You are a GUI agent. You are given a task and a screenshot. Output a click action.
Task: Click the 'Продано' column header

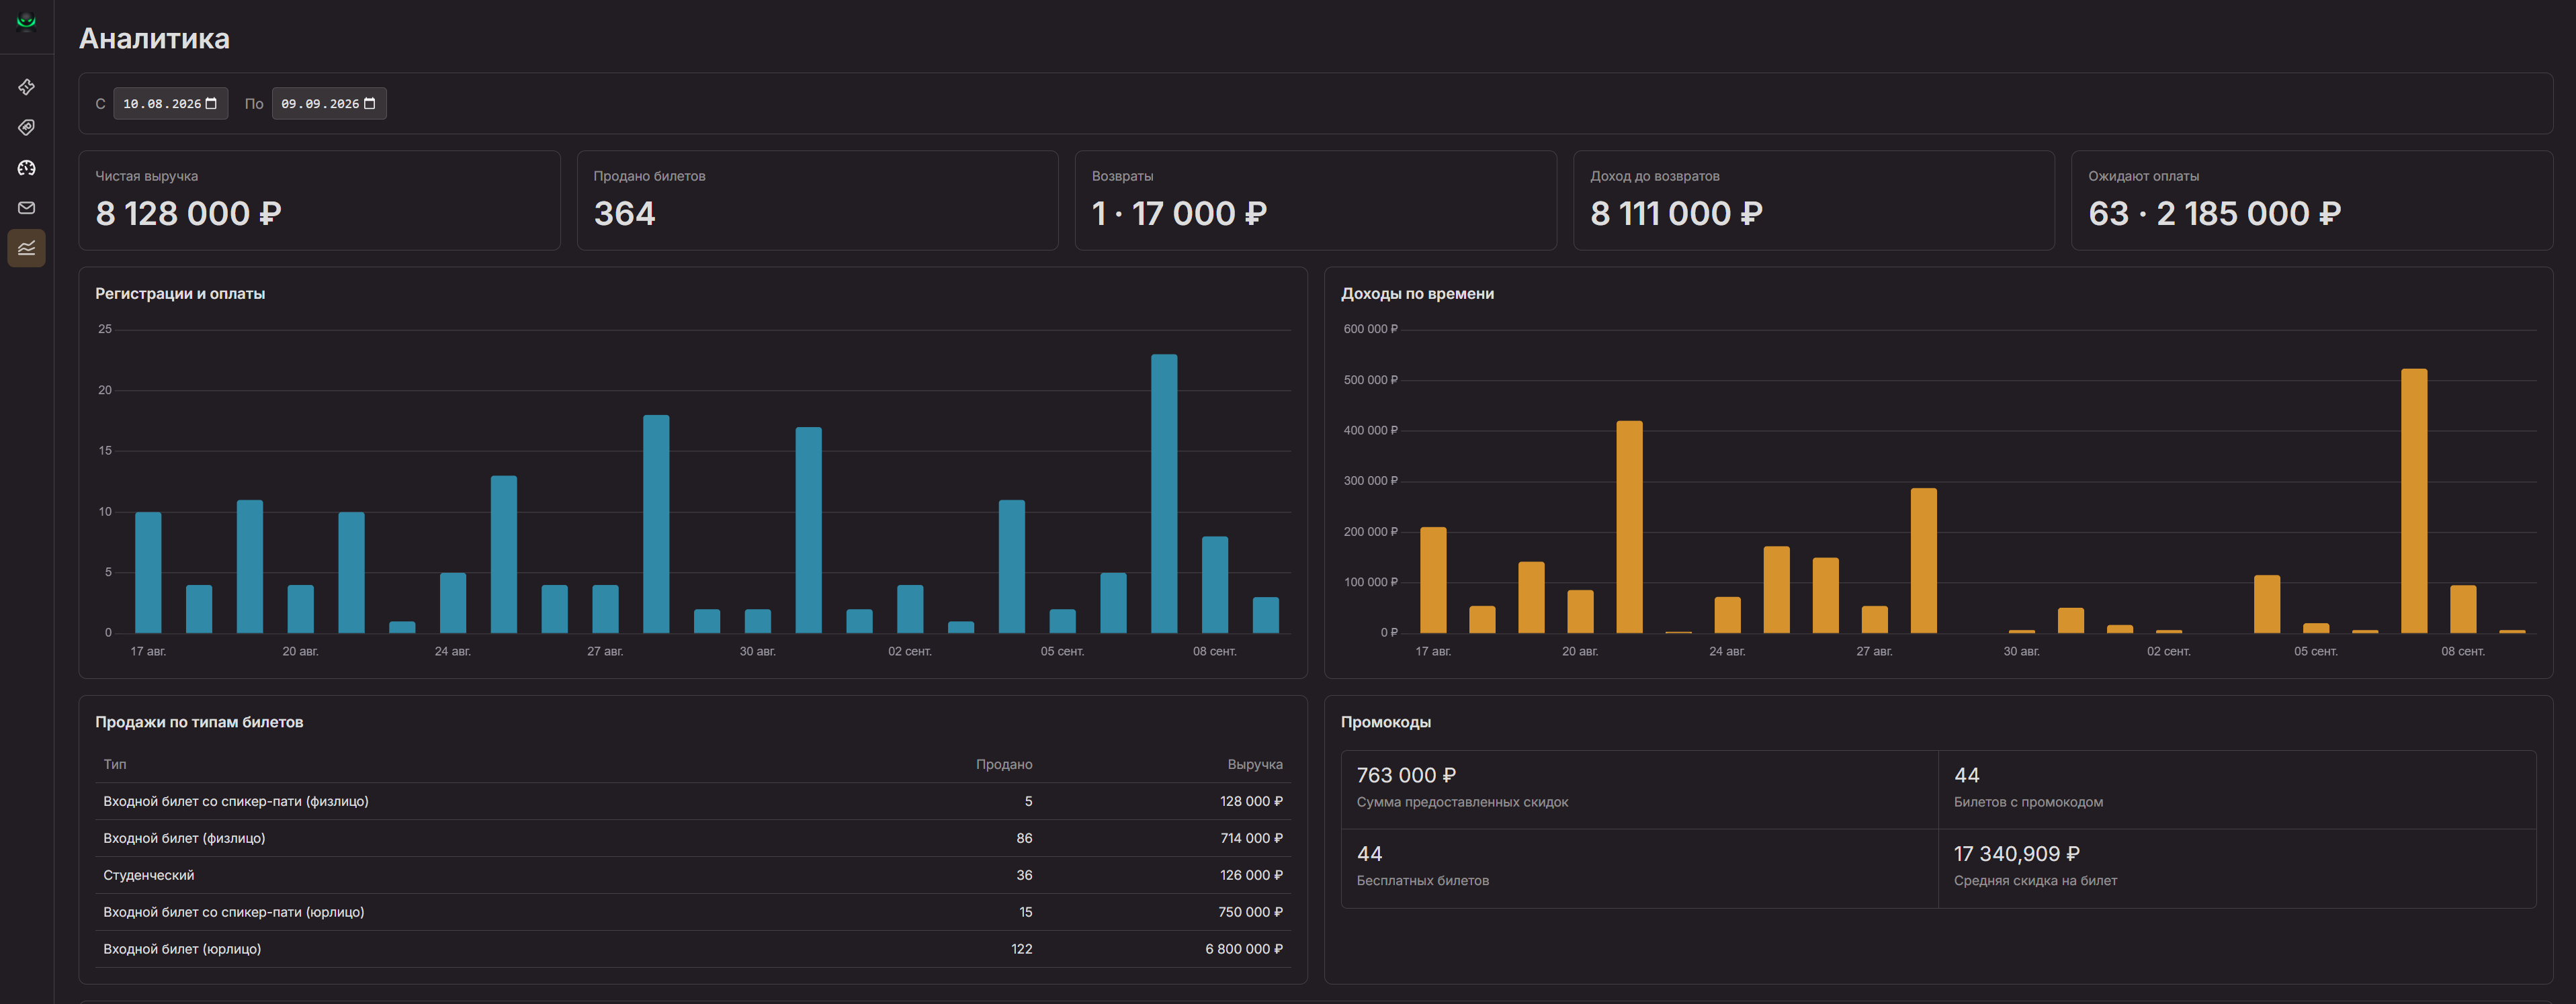(1004, 764)
